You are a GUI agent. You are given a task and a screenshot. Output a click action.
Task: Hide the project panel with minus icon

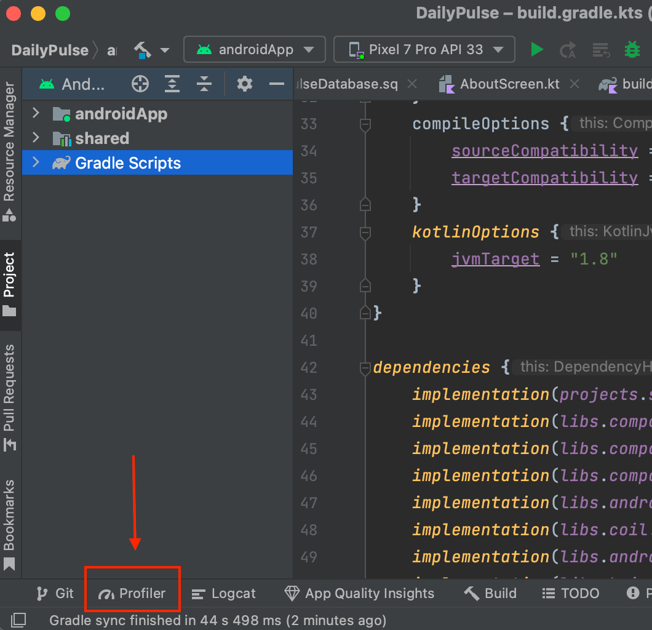[x=277, y=84]
